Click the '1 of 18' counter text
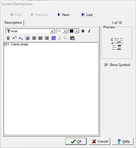The width and height of the screenshot is (136, 148). coord(117,23)
